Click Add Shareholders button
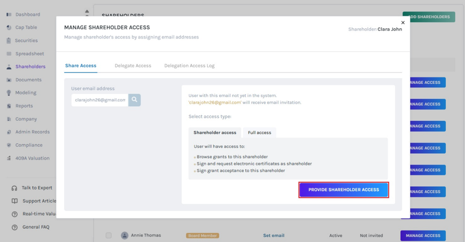Screen dimensions: 465x242 coord(429,17)
